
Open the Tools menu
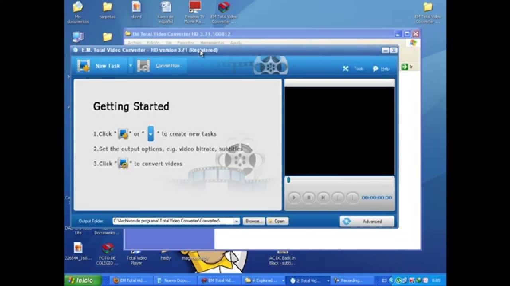(x=353, y=68)
